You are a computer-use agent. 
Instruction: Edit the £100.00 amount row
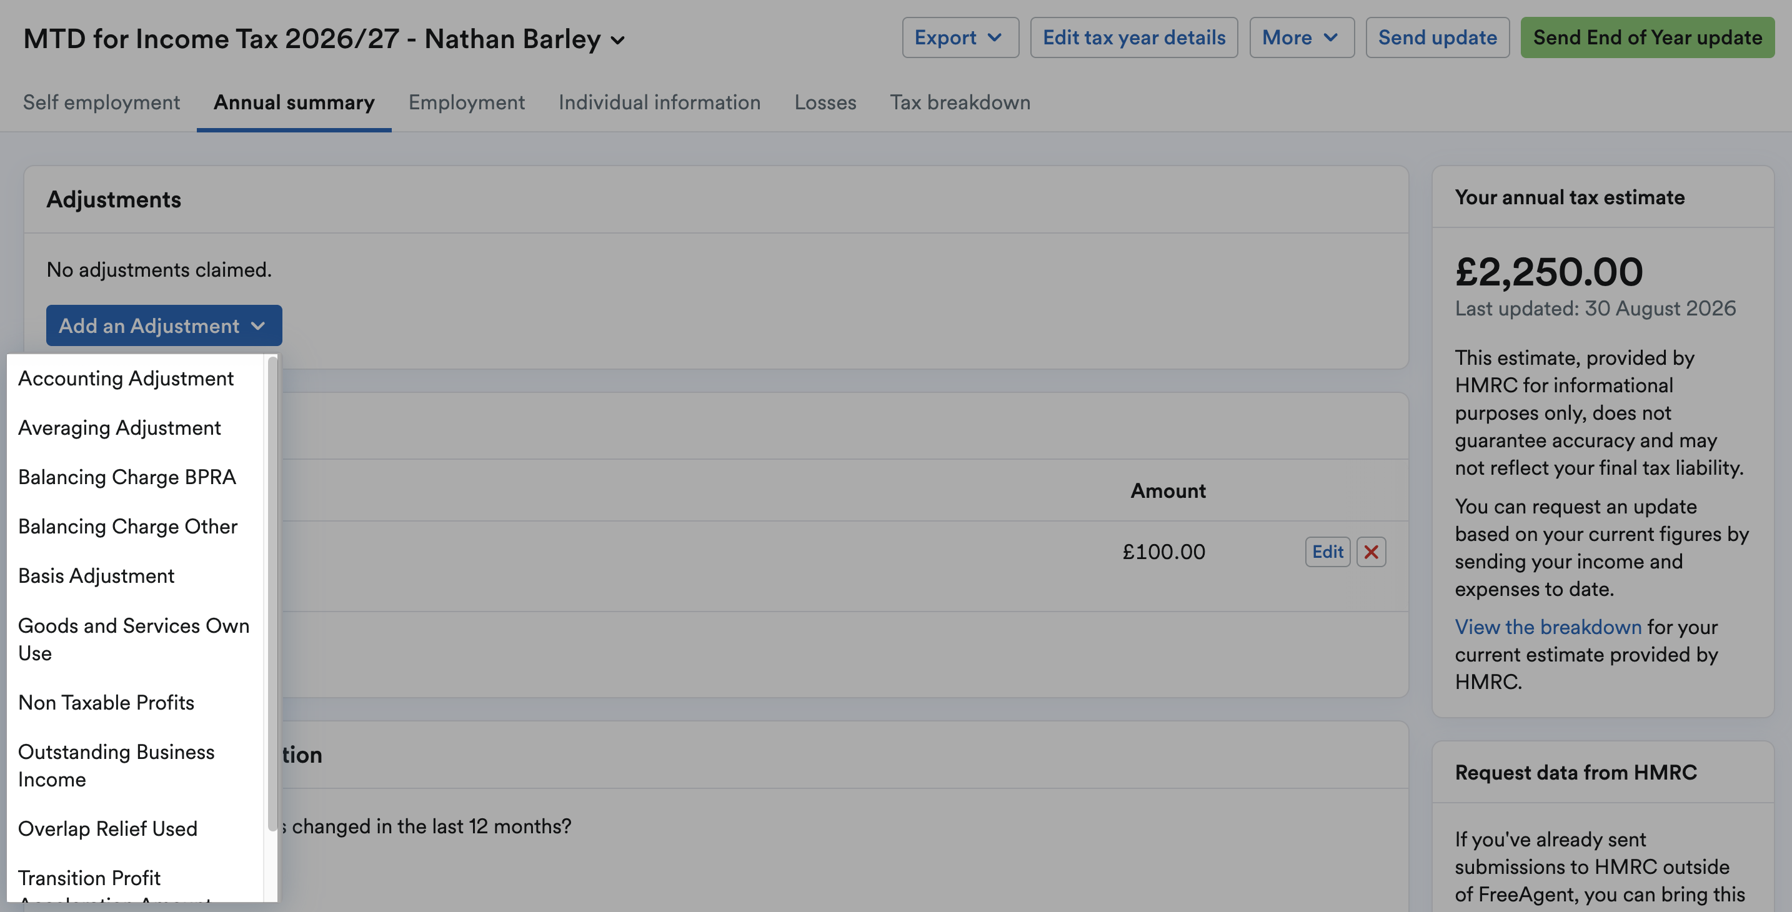(1327, 552)
